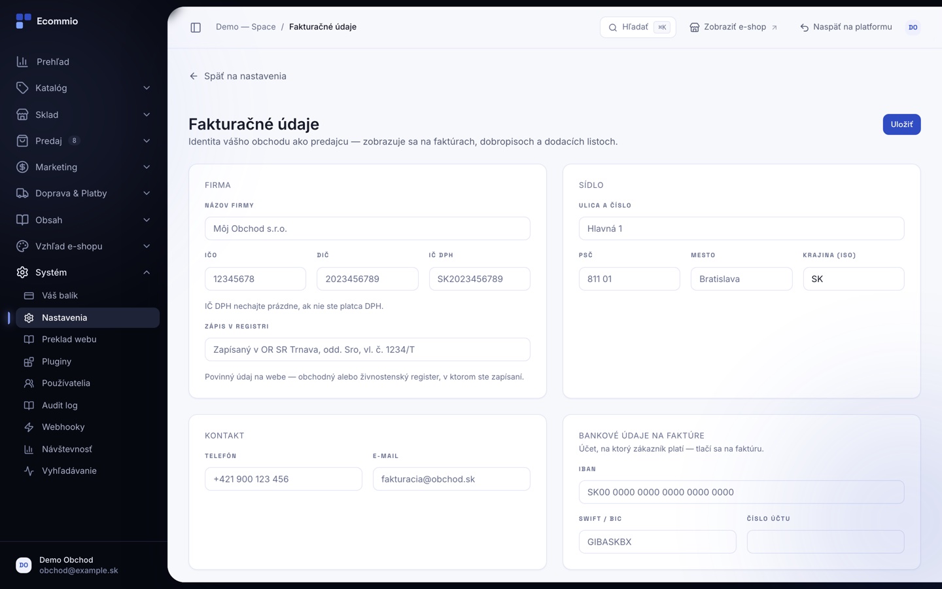Click the Predaj shopping bag icon
Screen dimensions: 942x589
tap(22, 141)
